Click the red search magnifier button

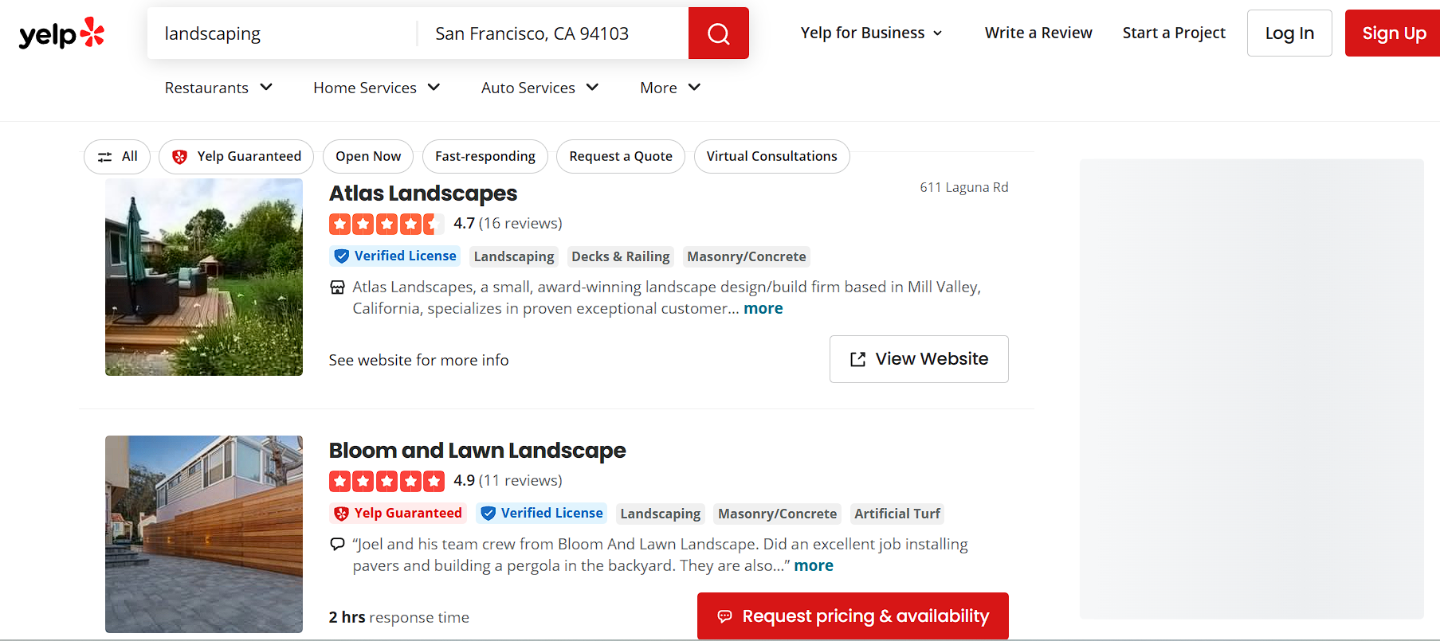[718, 33]
